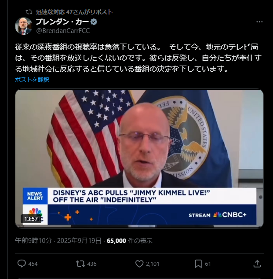
Task: Click the 454 replies count
Action: (33, 264)
